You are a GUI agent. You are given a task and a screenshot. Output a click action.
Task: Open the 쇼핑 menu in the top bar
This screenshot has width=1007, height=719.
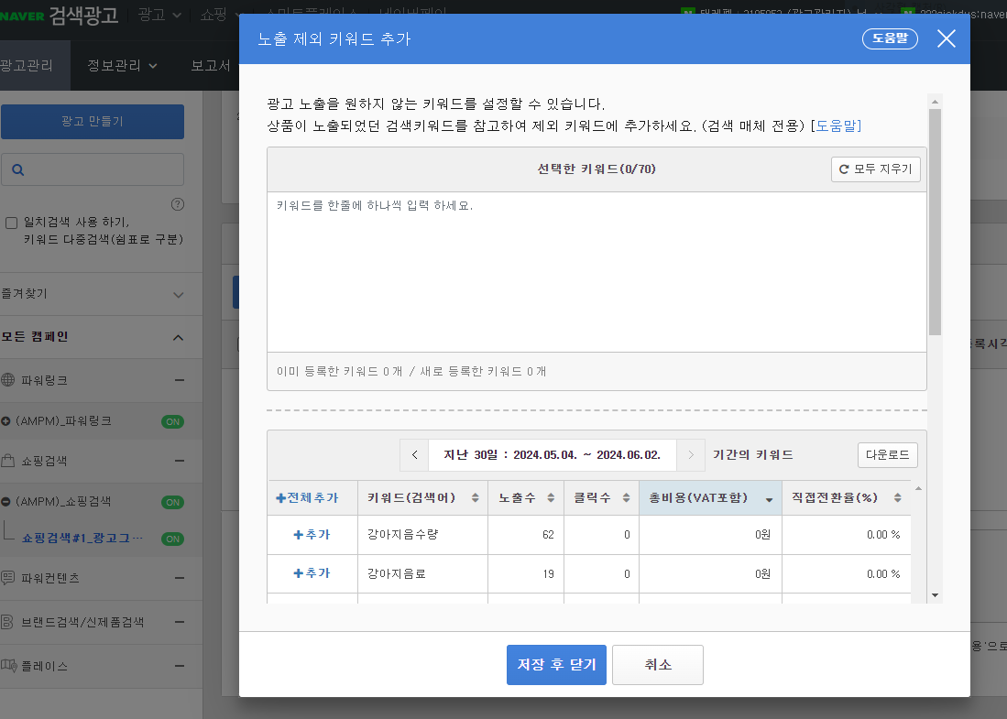click(x=220, y=15)
